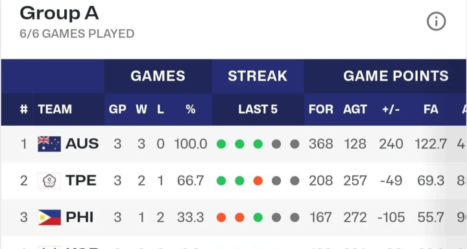This screenshot has width=467, height=249.
Task: Open the PHI team row
Action: 233,217
